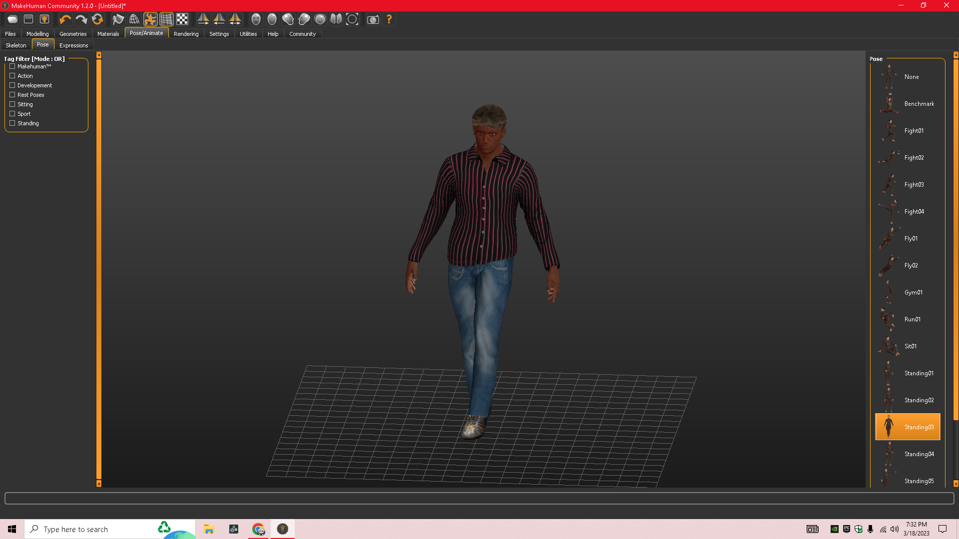Tick the Rest Poses checkbox
Image resolution: width=959 pixels, height=539 pixels.
click(x=12, y=95)
